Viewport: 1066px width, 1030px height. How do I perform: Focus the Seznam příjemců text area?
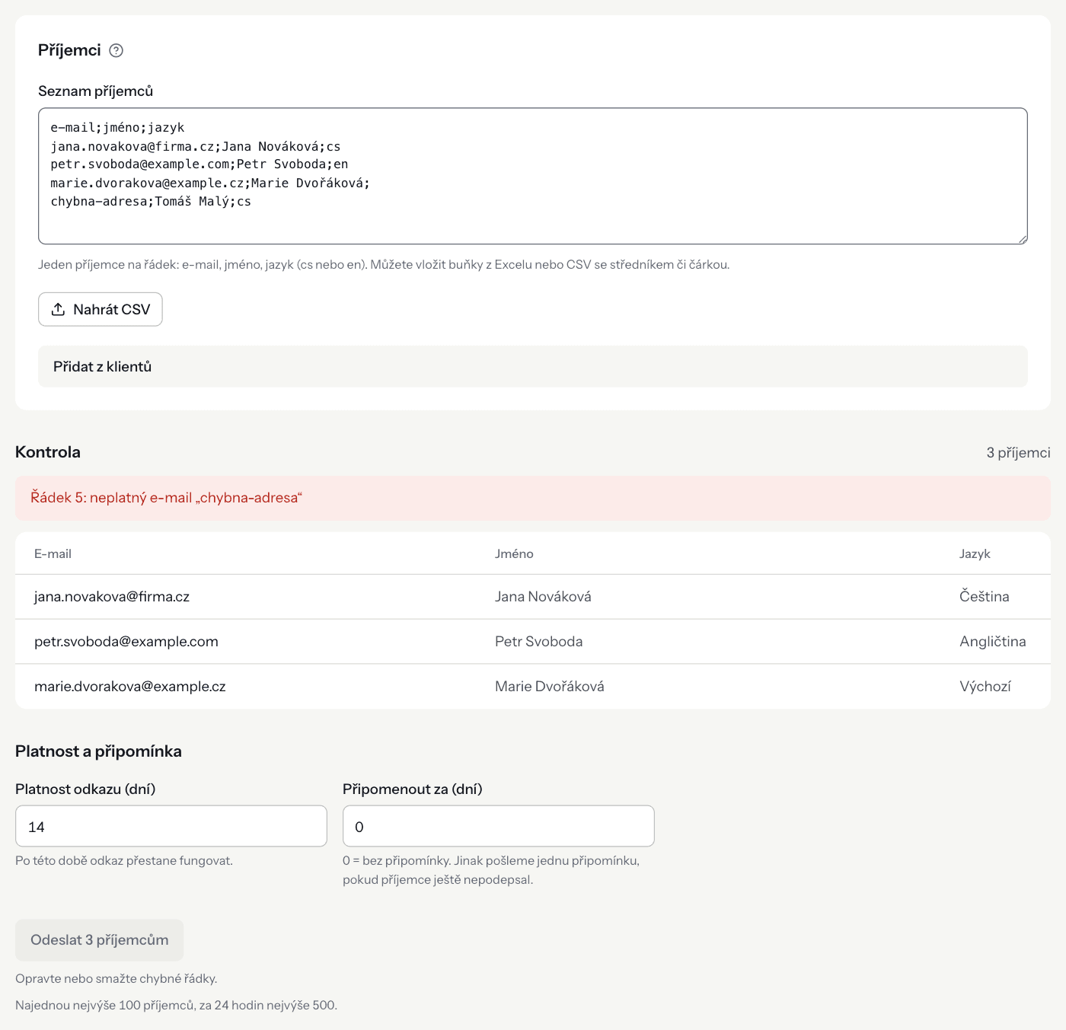point(533,176)
